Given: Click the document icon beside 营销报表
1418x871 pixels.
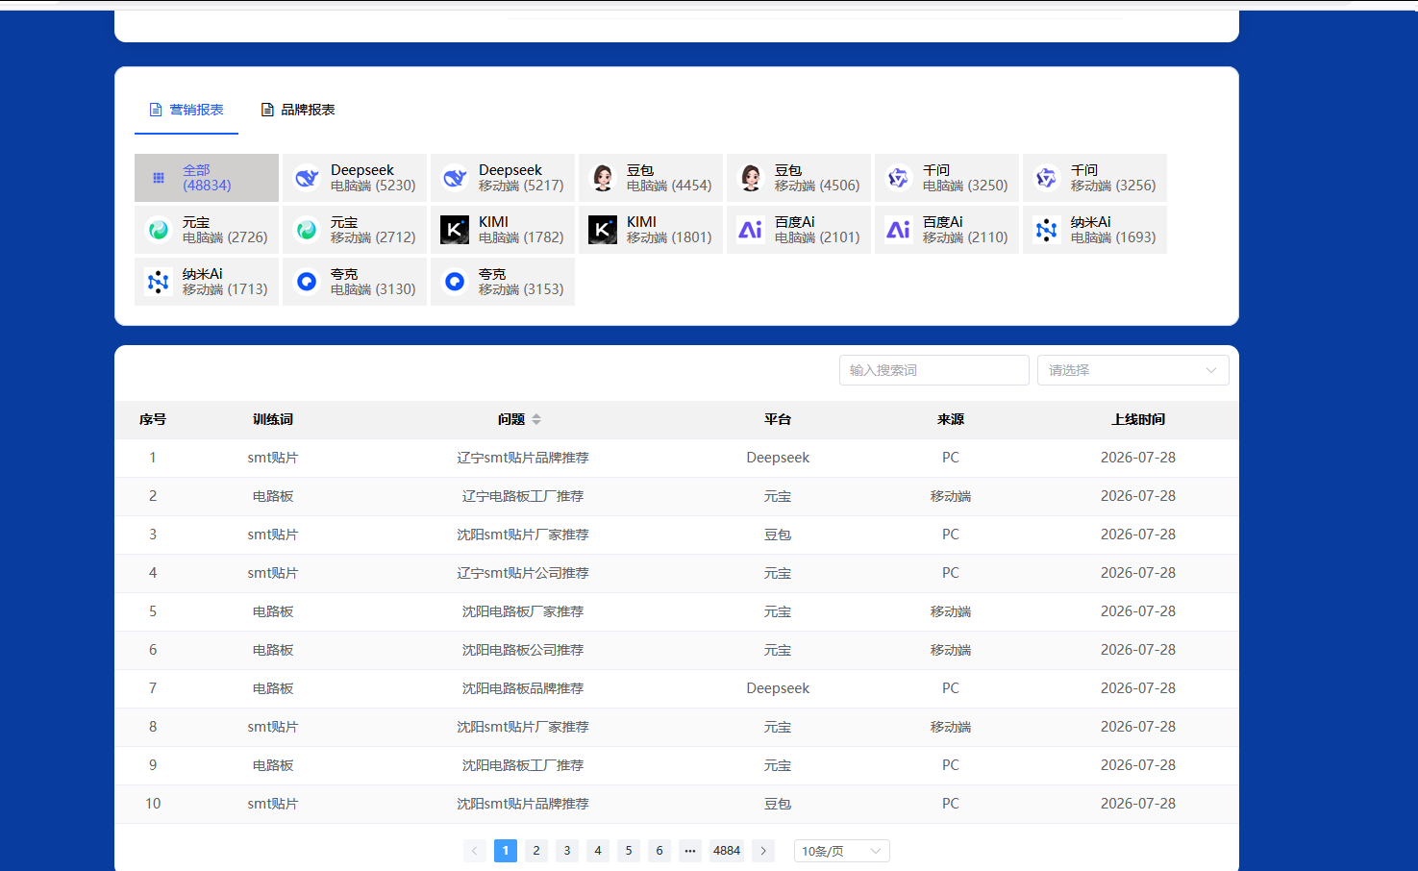Looking at the screenshot, I should [156, 110].
